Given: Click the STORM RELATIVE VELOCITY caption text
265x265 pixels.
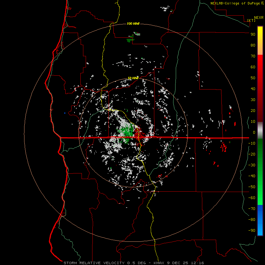Looking at the screenshot, I should click(95, 263).
